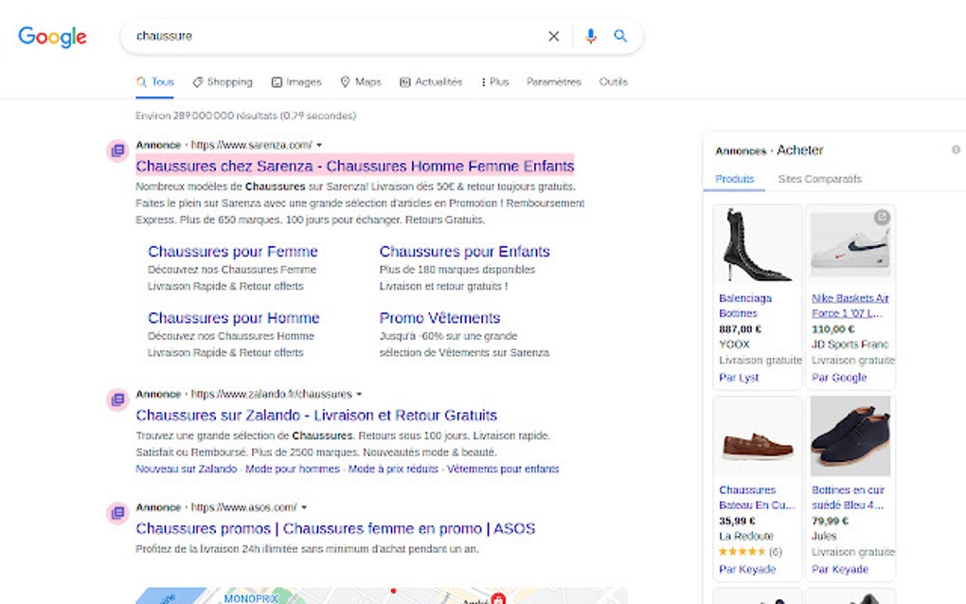Open Chaussures chez Sarenza headline link
Image resolution: width=966 pixels, height=604 pixels.
(355, 166)
